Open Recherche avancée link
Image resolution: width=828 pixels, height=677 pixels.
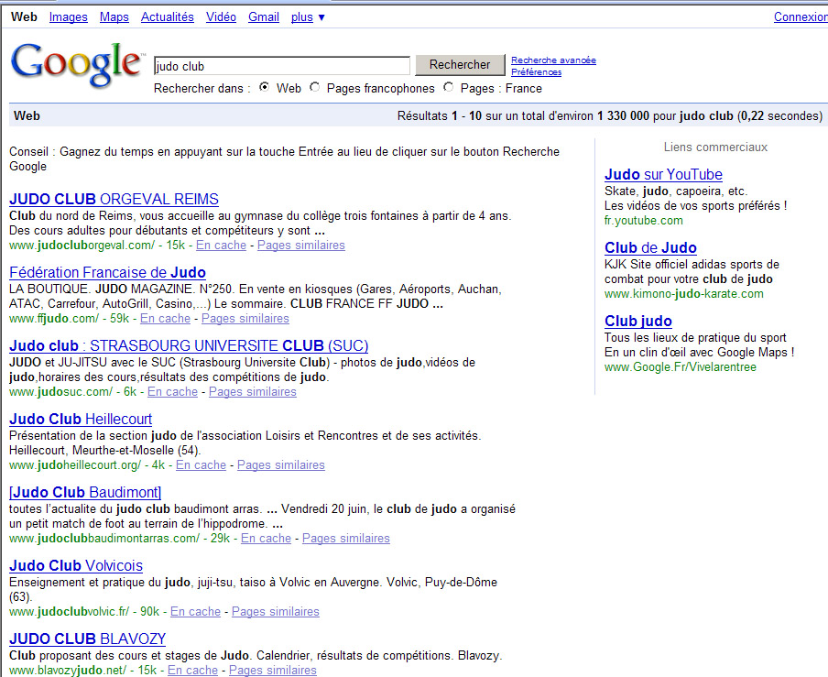pyautogui.click(x=553, y=60)
